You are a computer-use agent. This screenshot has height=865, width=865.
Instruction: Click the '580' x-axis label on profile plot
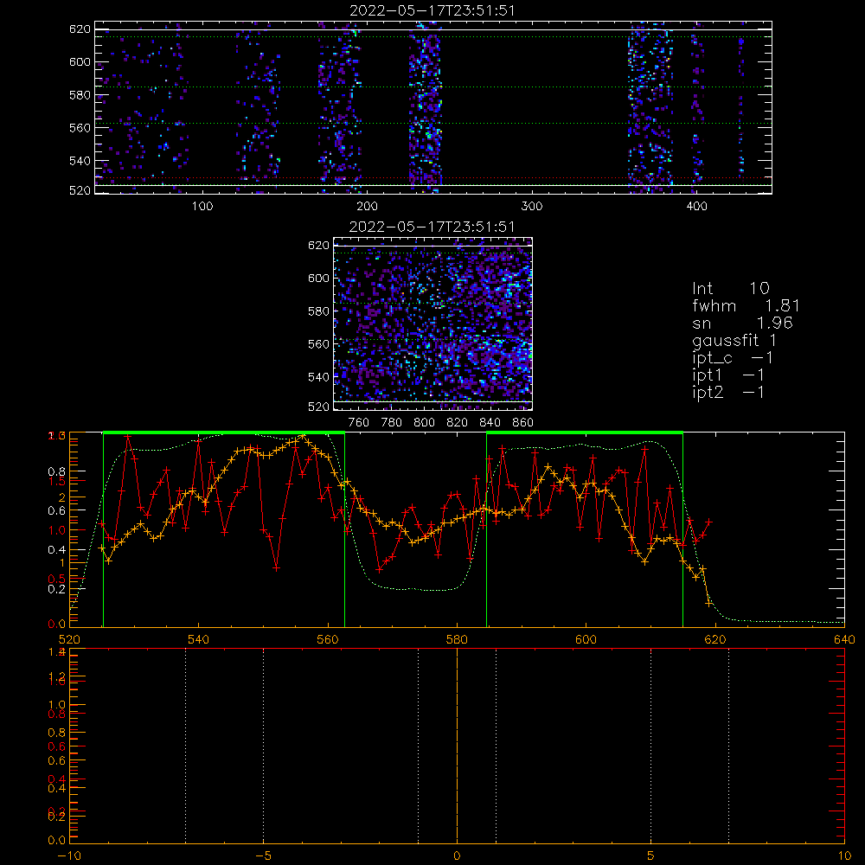(457, 639)
